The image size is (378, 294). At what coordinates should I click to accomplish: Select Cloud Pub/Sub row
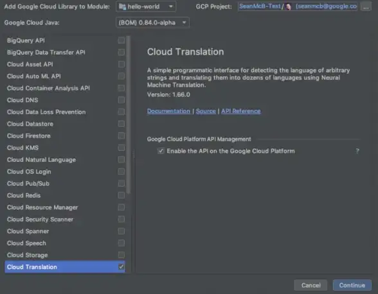65,183
